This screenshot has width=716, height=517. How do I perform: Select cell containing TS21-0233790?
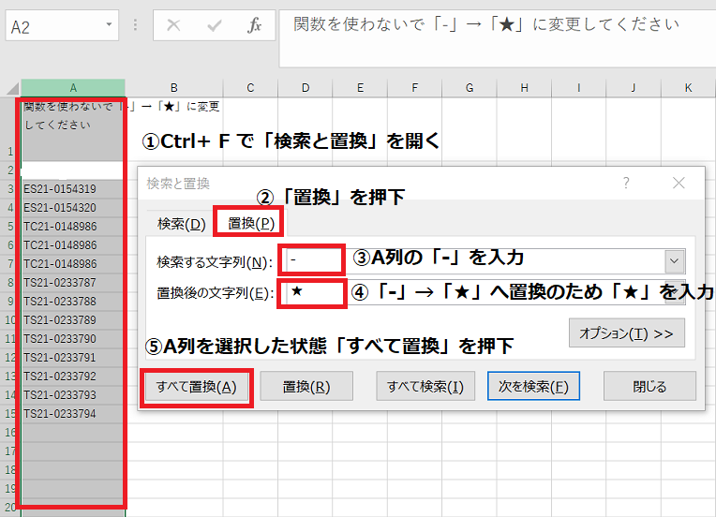[73, 339]
